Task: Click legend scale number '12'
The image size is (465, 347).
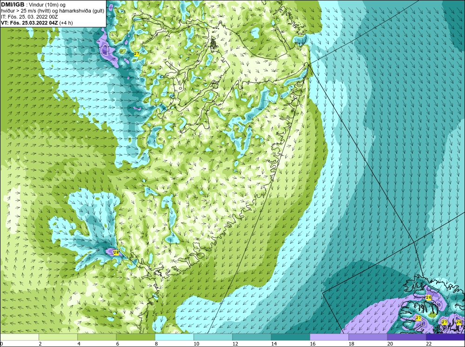Action: pos(235,344)
